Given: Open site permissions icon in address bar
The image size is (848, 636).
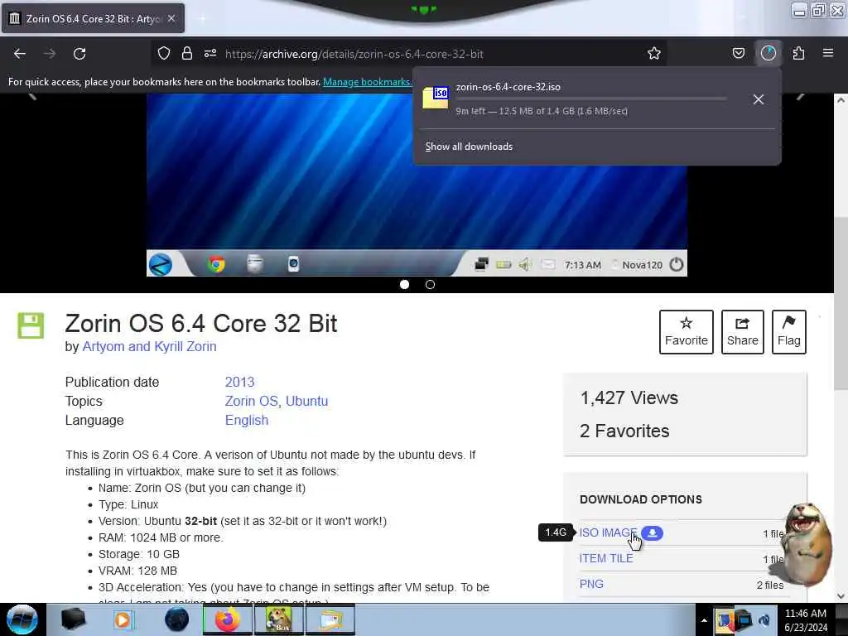Looking at the screenshot, I should (x=210, y=54).
